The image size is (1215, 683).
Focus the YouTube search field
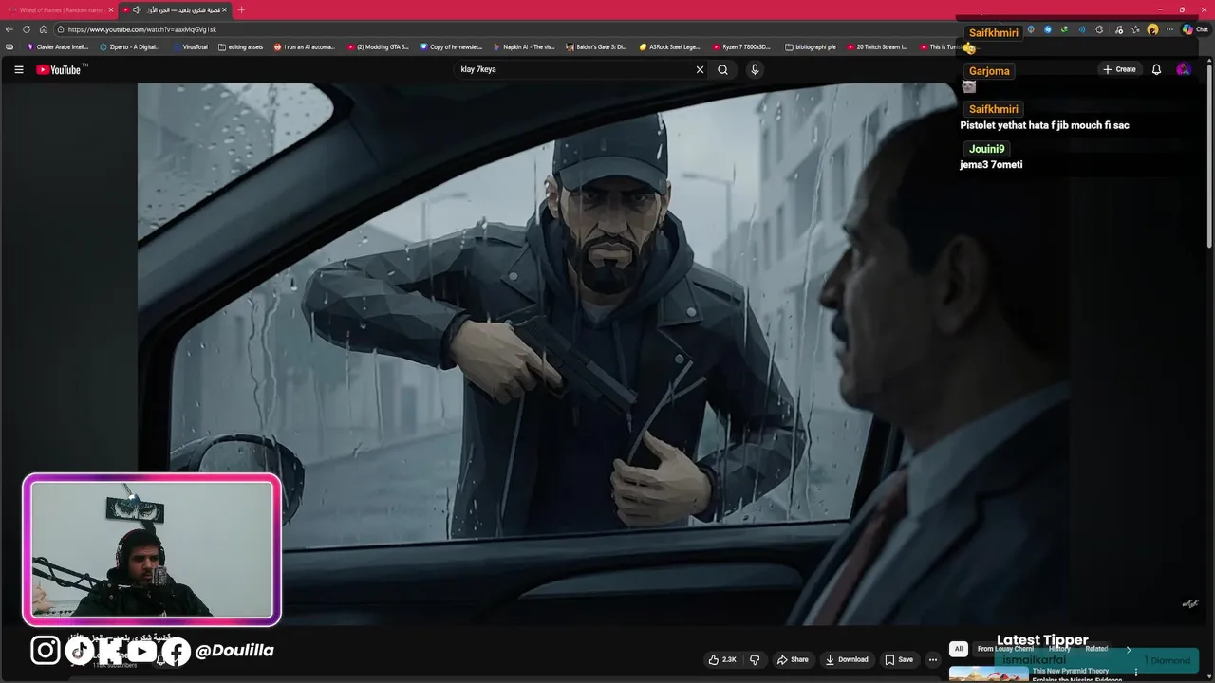(575, 69)
